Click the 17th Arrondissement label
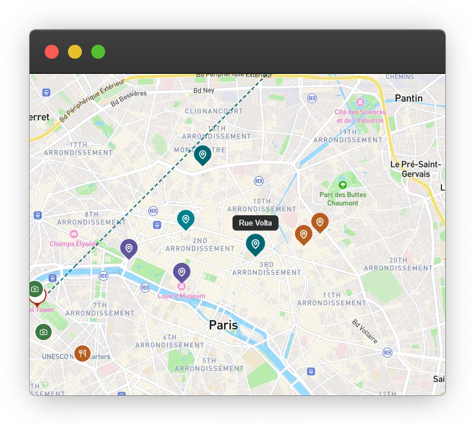The width and height of the screenshot is (475, 425). coord(78,149)
